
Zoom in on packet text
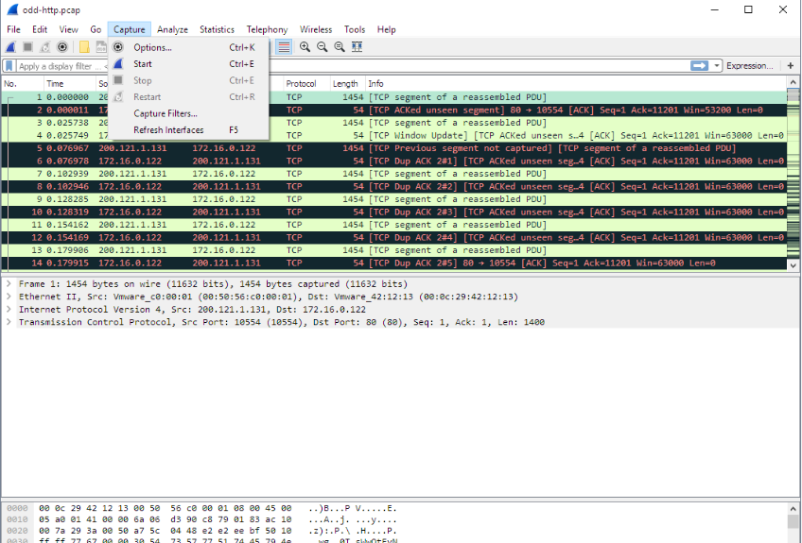pyautogui.click(x=305, y=47)
